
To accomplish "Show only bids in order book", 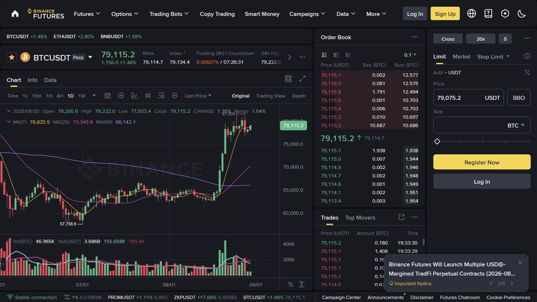I will tap(336, 55).
